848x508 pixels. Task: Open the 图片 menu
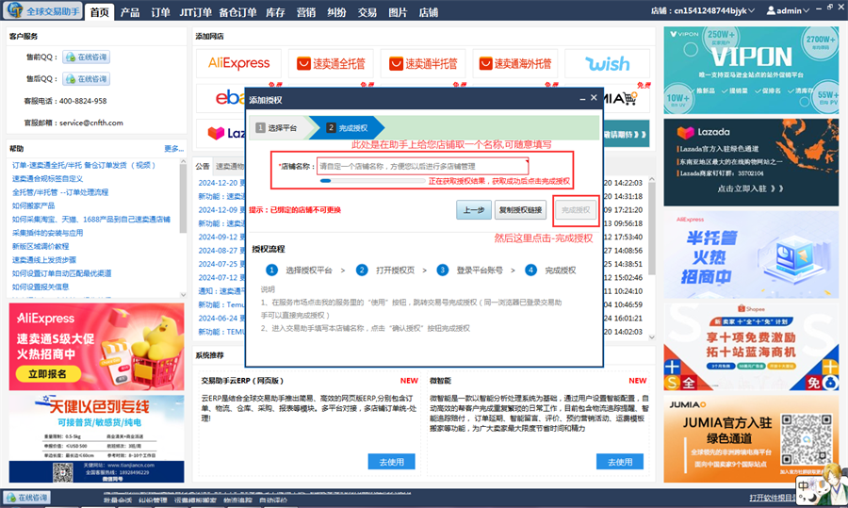[398, 12]
